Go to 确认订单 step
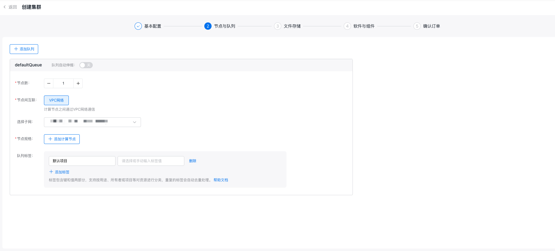Screen dimensions: 555x251 [x=432, y=26]
